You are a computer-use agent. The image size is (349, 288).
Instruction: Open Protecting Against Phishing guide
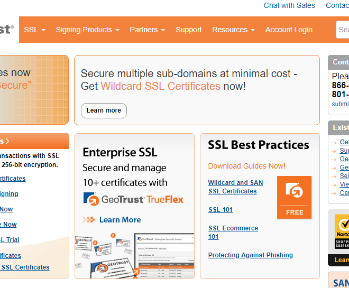(251, 255)
